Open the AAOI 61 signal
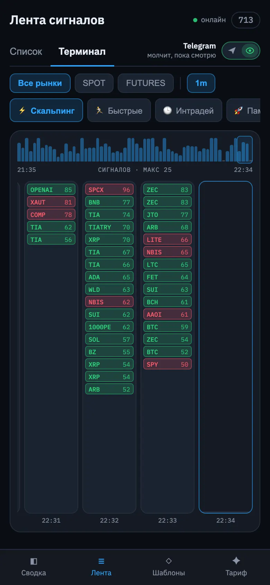Image resolution: width=270 pixels, height=585 pixels. (168, 314)
